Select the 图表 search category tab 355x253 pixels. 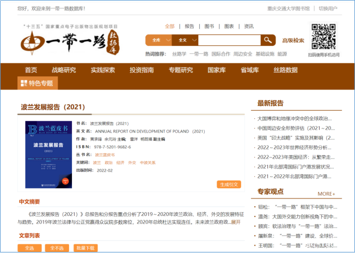coord(229,26)
